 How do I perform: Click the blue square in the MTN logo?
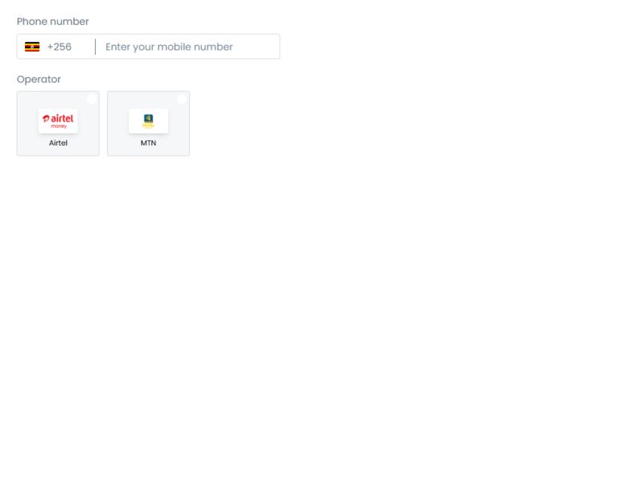coord(148,118)
